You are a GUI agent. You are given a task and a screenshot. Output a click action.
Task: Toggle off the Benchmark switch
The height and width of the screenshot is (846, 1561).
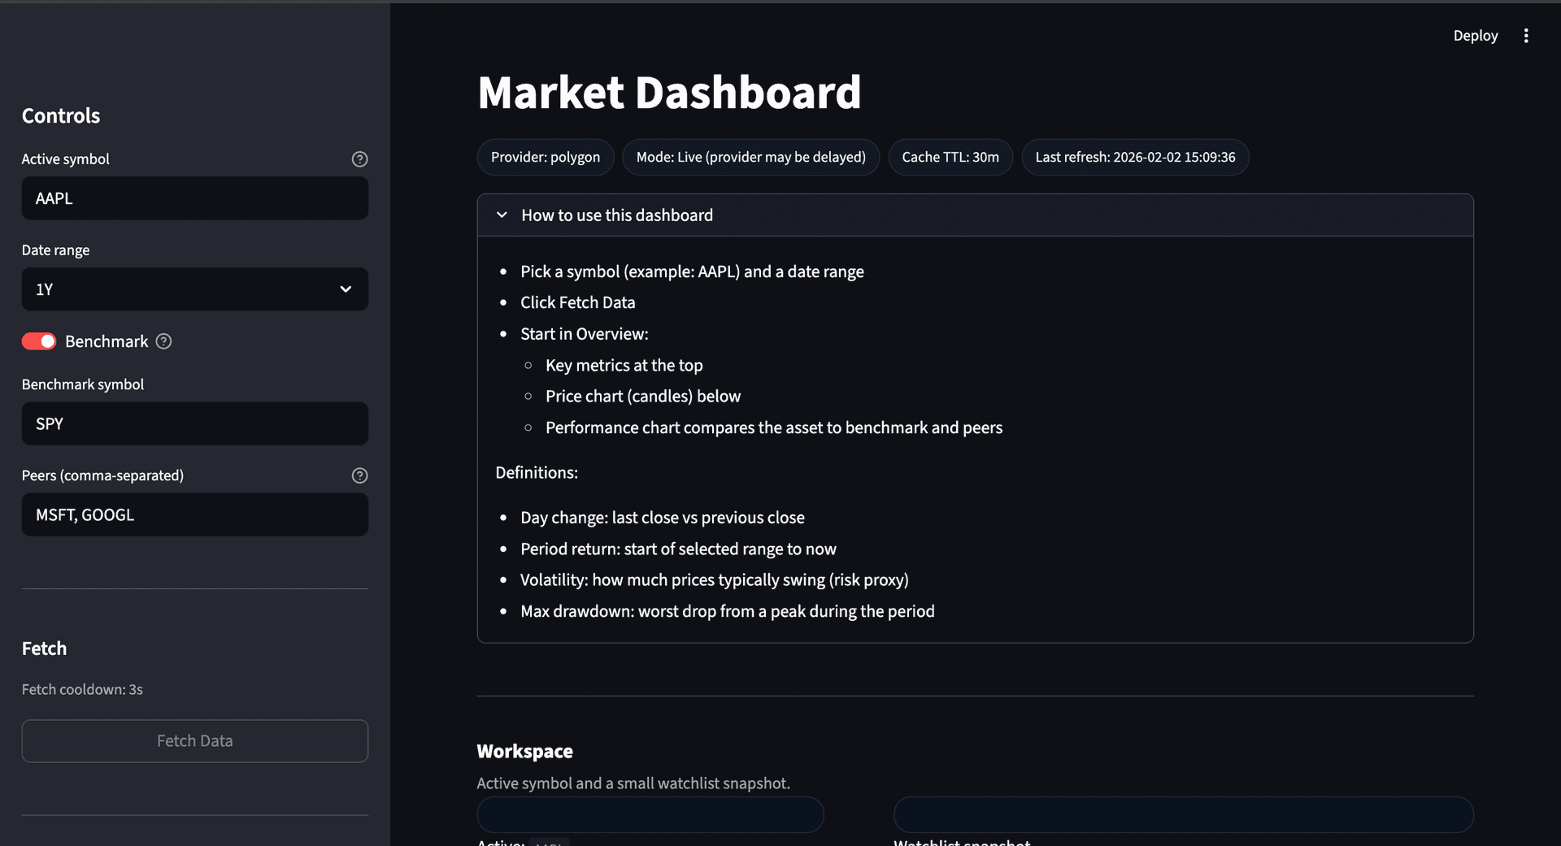pos(39,341)
